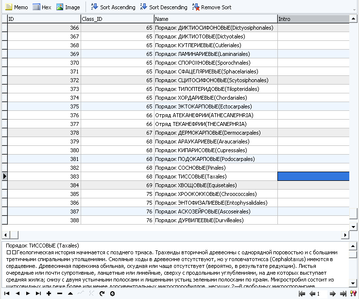Click Sort Descending button
This screenshot has height=299, width=359.
pyautogui.click(x=163, y=7)
